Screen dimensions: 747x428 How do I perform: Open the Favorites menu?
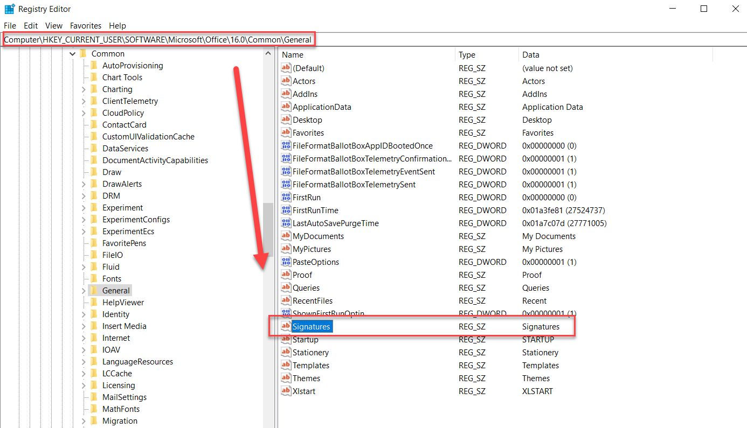coord(86,25)
